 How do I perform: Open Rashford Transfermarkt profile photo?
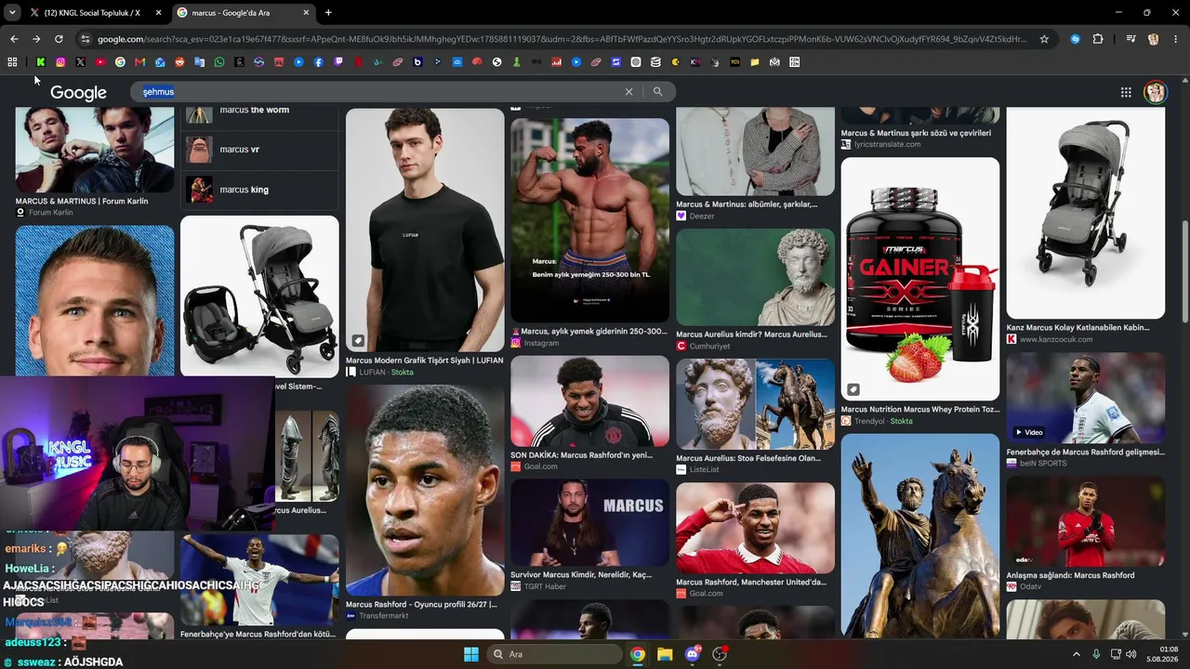(x=425, y=491)
